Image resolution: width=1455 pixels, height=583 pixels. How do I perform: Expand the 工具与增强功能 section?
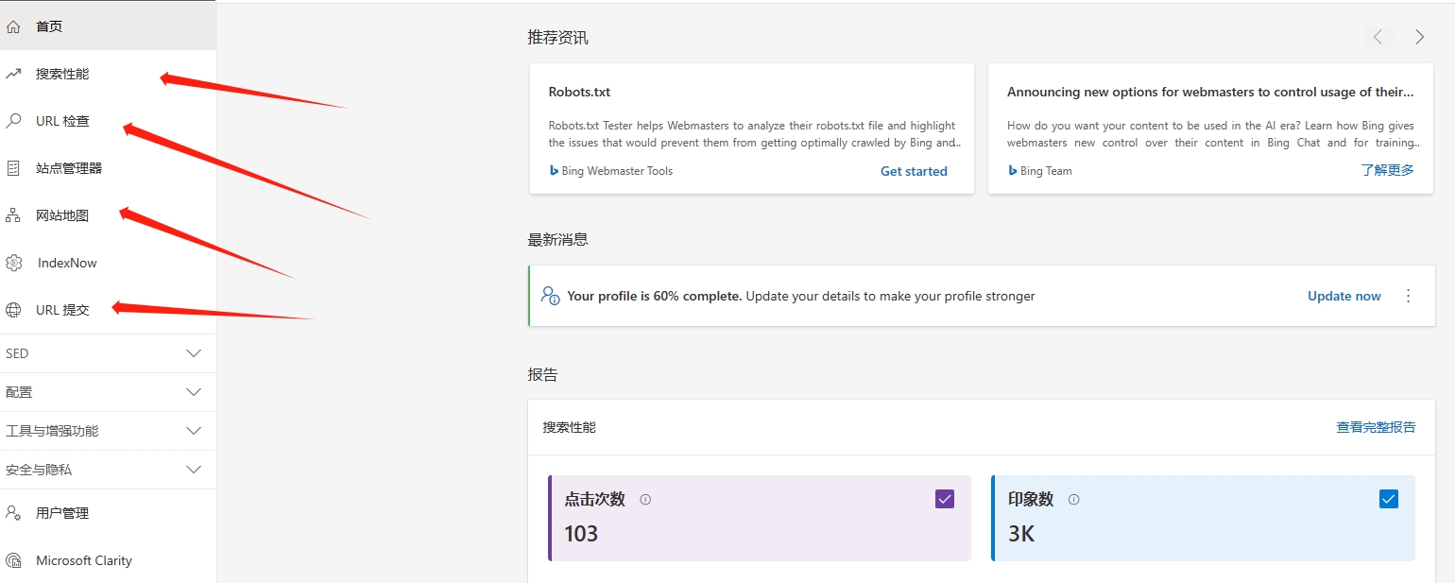point(108,431)
